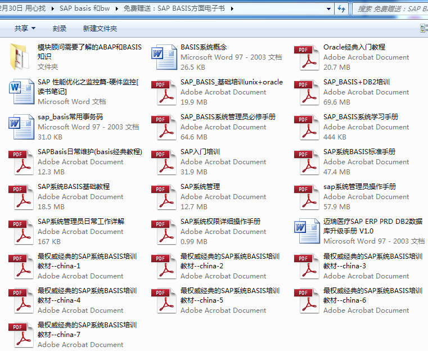Select the SAP_BASIS系统管理员必修手册 PDF icon
428x351 pixels.
(x=164, y=127)
